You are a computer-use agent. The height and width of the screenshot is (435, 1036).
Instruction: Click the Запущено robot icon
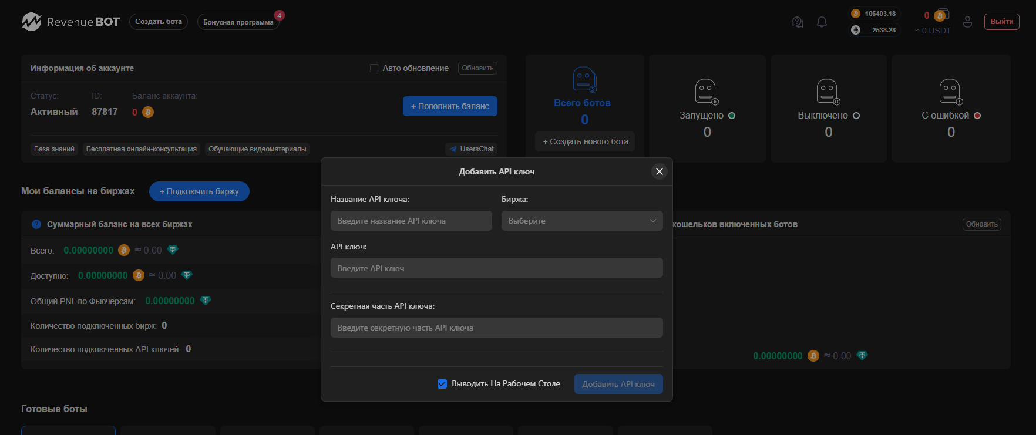707,92
